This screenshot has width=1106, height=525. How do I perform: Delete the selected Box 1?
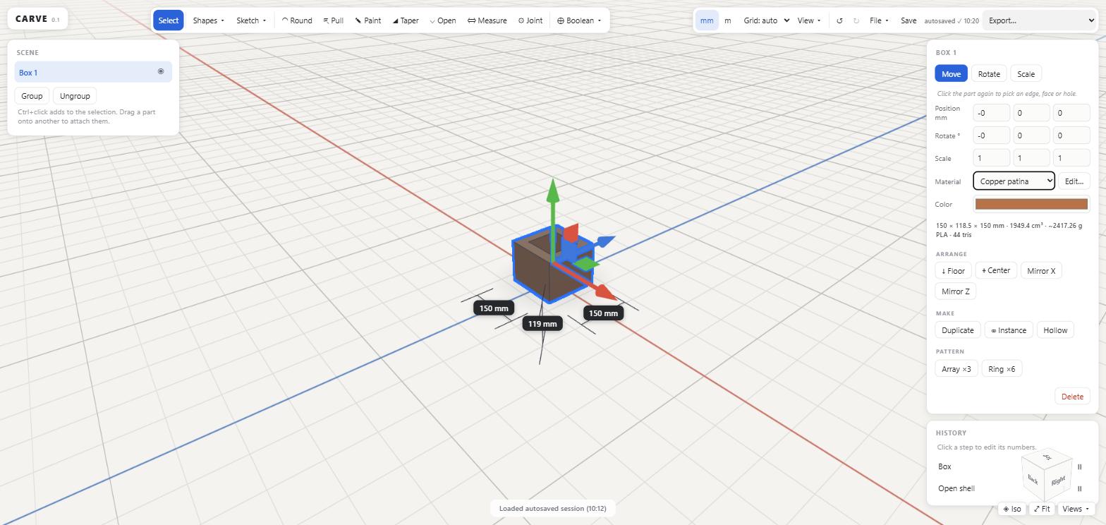(x=1072, y=397)
